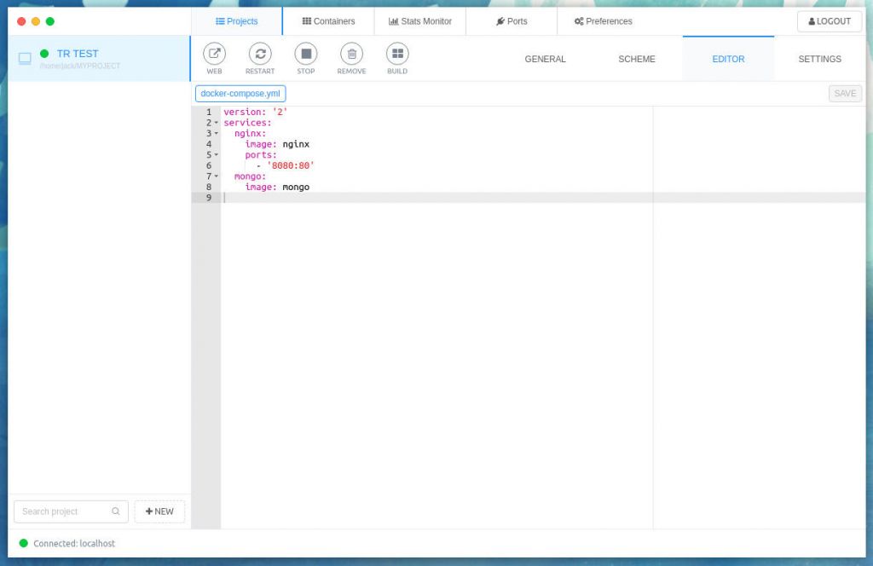The image size is (873, 566).
Task: Open the SETTINGS tab
Action: pos(818,59)
